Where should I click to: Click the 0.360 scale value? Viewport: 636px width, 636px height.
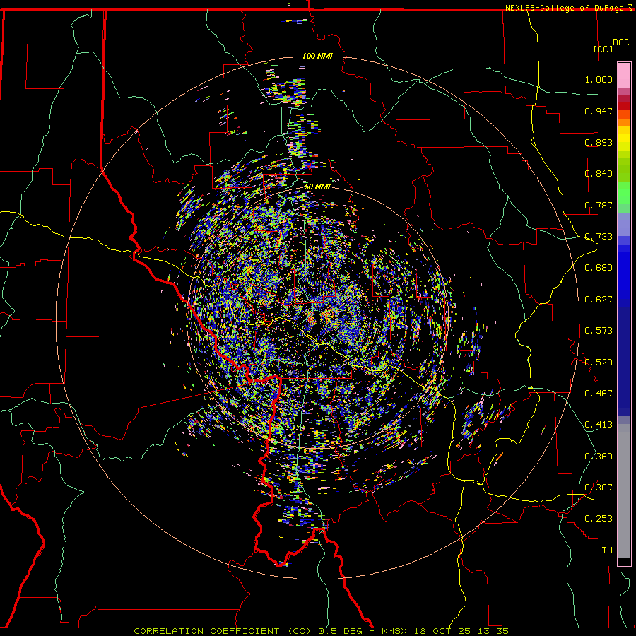pyautogui.click(x=599, y=457)
